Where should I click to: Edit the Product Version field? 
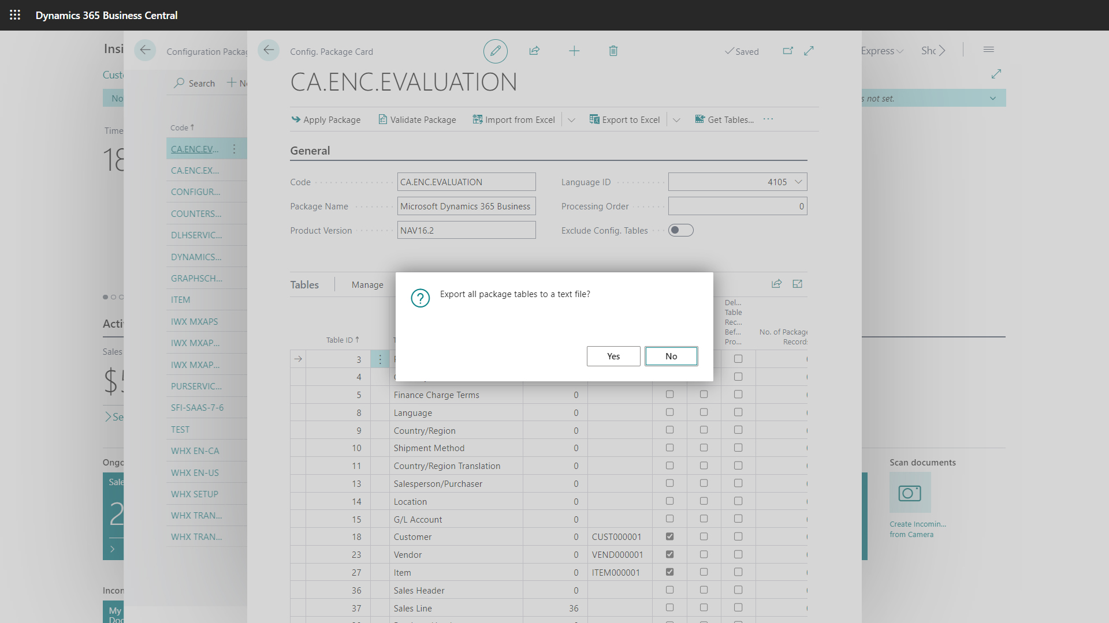(466, 230)
